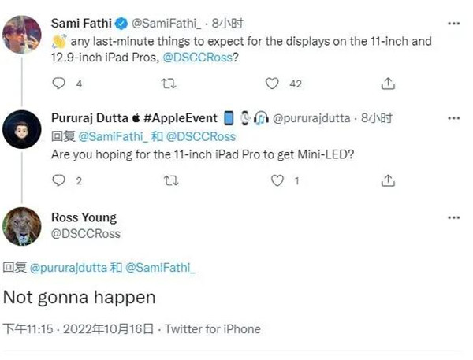
Task: Like Sami Fathi's tweet
Action: (272, 83)
